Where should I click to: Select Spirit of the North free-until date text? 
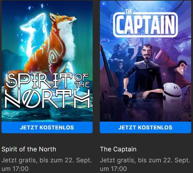click(x=47, y=164)
